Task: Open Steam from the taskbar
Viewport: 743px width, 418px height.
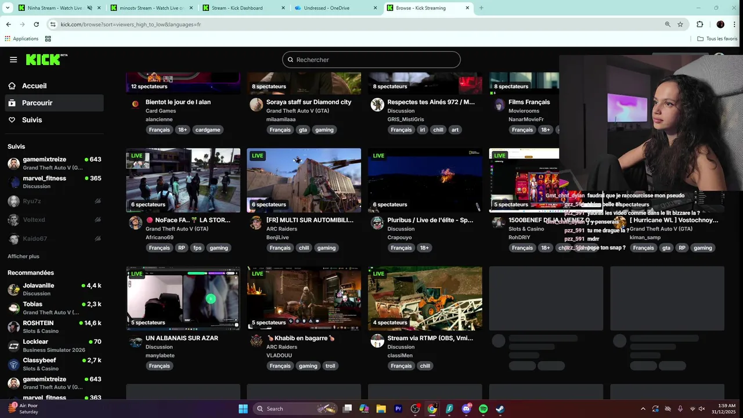Action: [500, 409]
